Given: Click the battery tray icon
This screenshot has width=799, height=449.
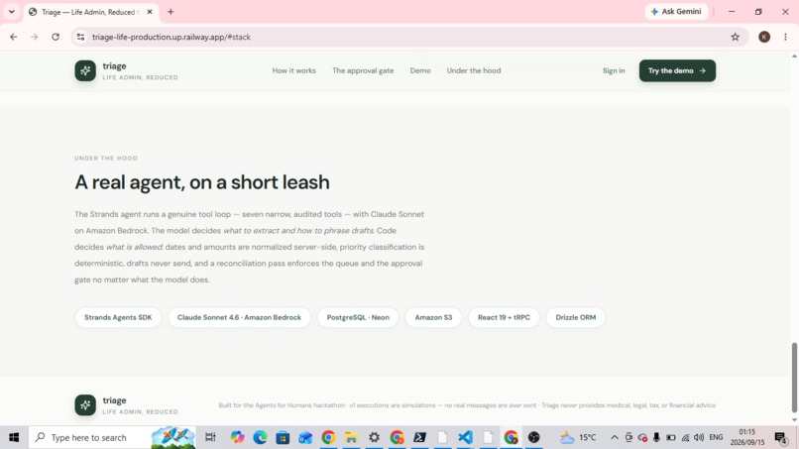Looking at the screenshot, I should point(670,437).
